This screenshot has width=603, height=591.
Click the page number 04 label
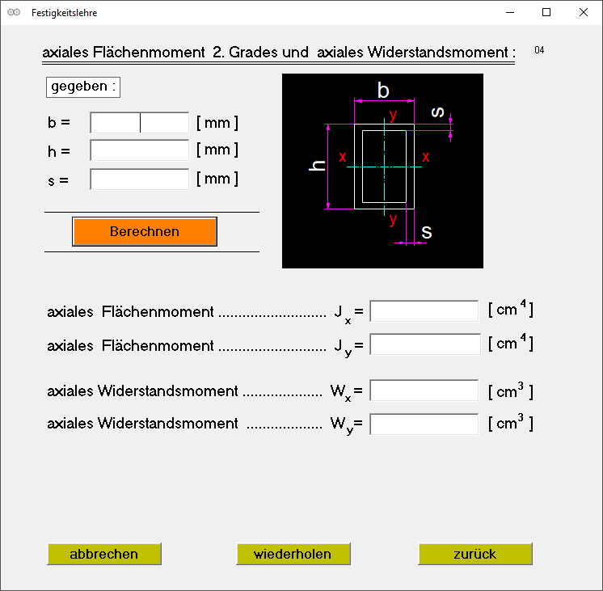pos(539,51)
